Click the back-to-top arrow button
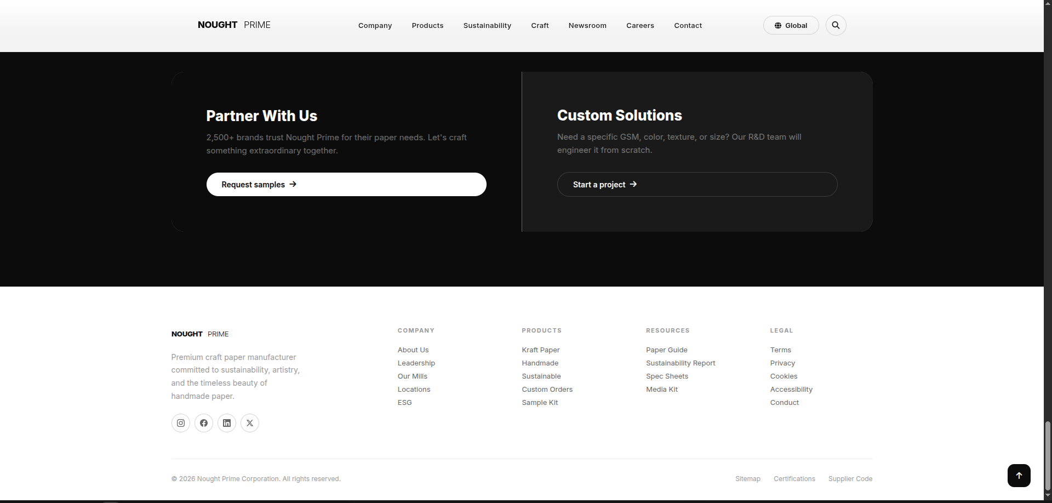Image resolution: width=1052 pixels, height=503 pixels. coord(1019,476)
